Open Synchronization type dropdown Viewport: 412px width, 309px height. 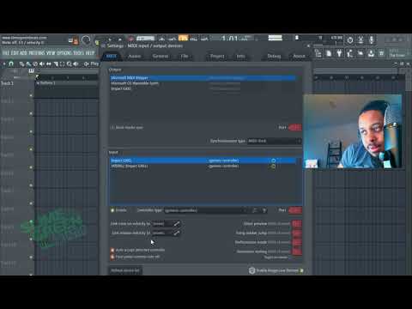[274, 141]
